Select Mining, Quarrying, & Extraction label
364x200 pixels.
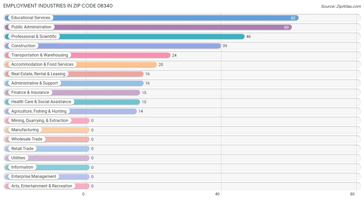40,121
